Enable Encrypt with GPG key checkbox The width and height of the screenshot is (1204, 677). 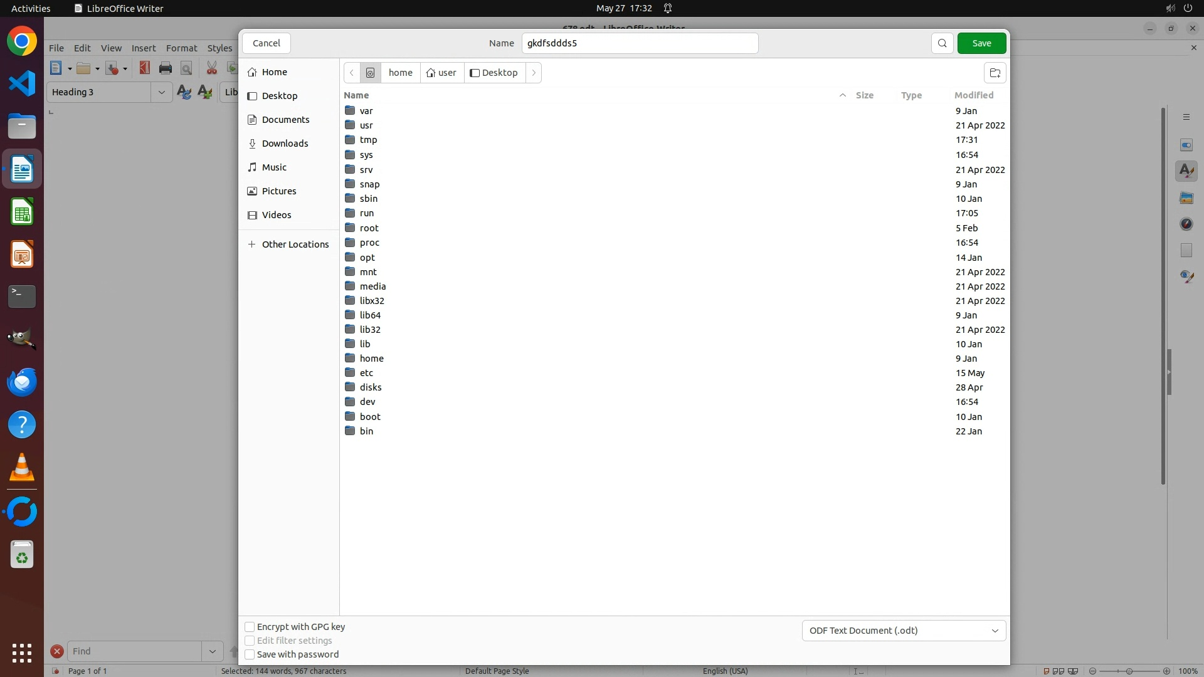click(250, 627)
